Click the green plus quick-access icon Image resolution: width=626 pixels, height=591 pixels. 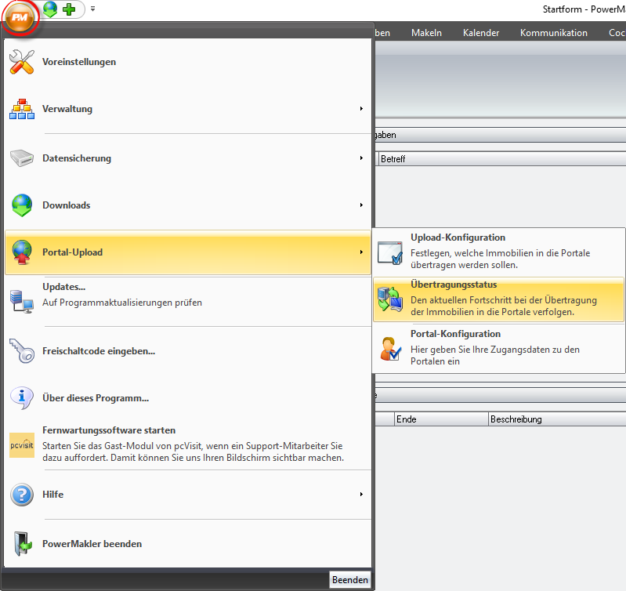(x=69, y=9)
